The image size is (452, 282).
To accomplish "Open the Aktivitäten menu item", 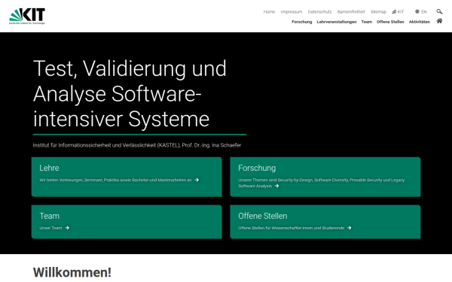I will tap(419, 22).
